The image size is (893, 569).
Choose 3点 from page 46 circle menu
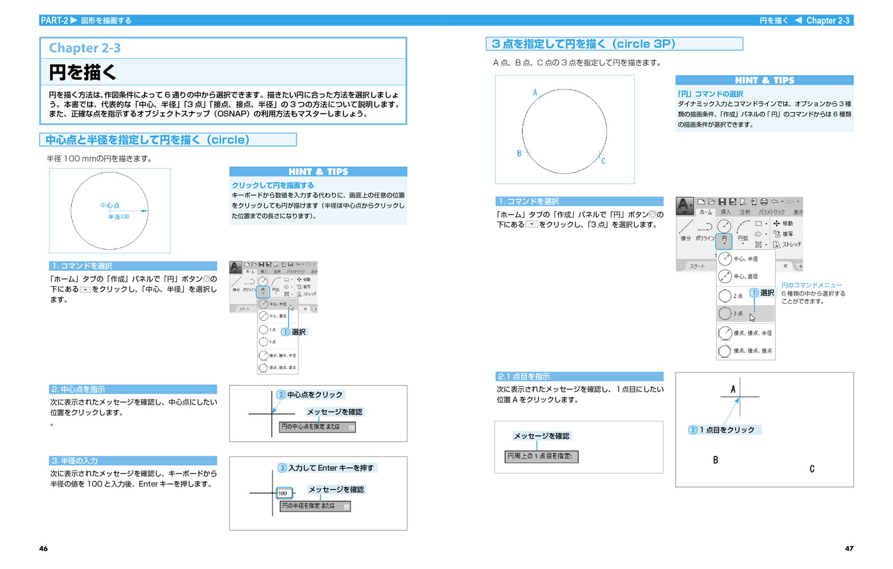278,341
